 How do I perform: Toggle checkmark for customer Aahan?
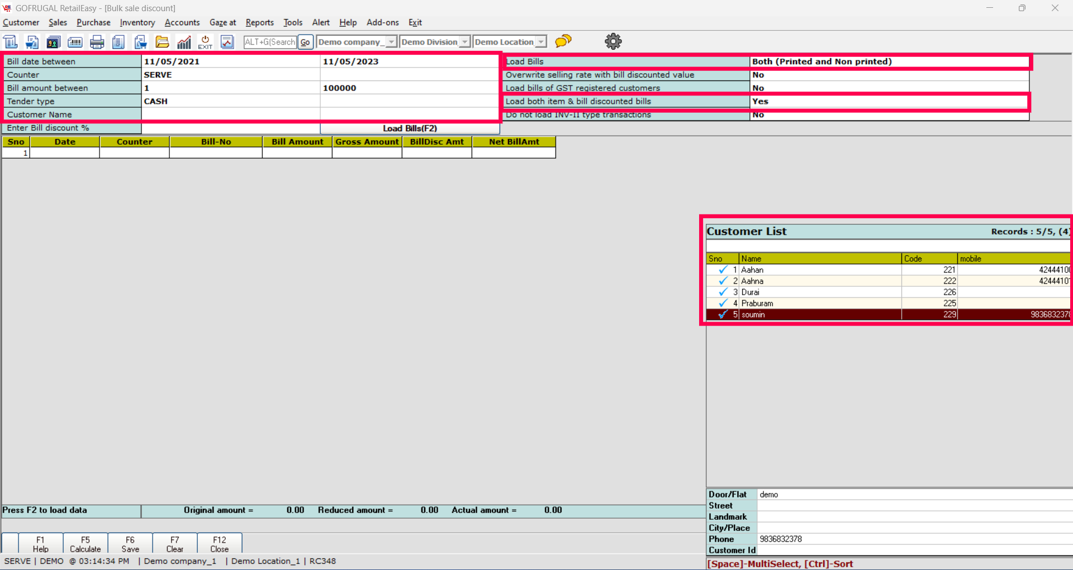723,270
